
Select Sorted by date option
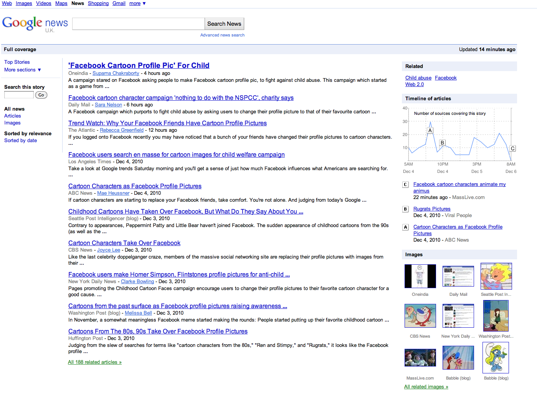pos(21,141)
